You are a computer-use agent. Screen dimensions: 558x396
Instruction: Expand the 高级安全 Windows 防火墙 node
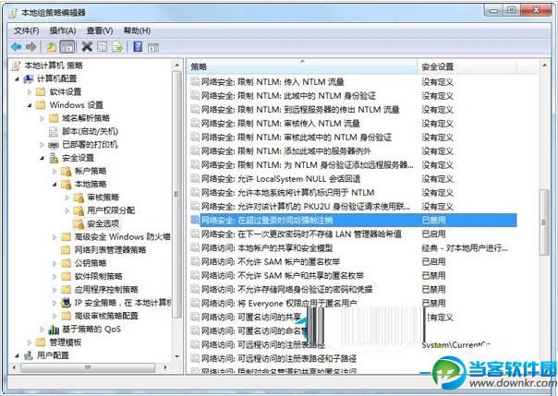pos(55,237)
